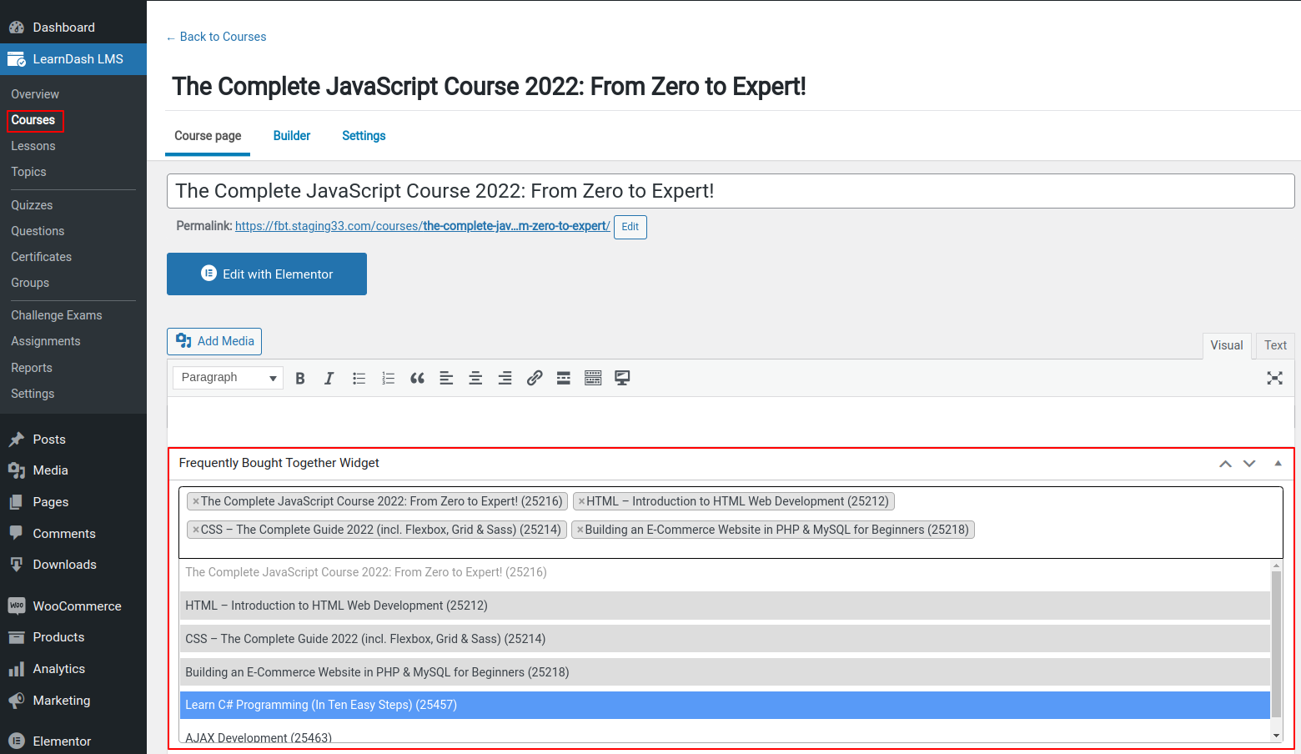Viewport: 1301px width, 754px height.
Task: Insert the Read More tag
Action: [x=564, y=379]
